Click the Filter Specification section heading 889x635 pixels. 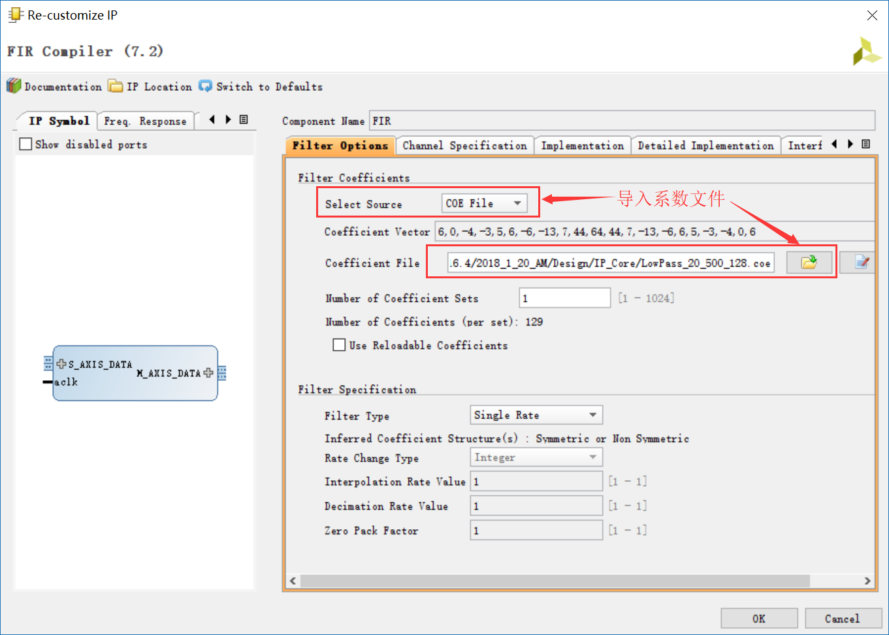[x=357, y=389]
